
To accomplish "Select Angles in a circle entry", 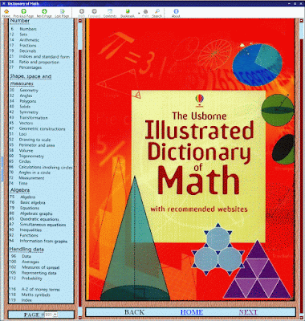I will tap(35, 173).
